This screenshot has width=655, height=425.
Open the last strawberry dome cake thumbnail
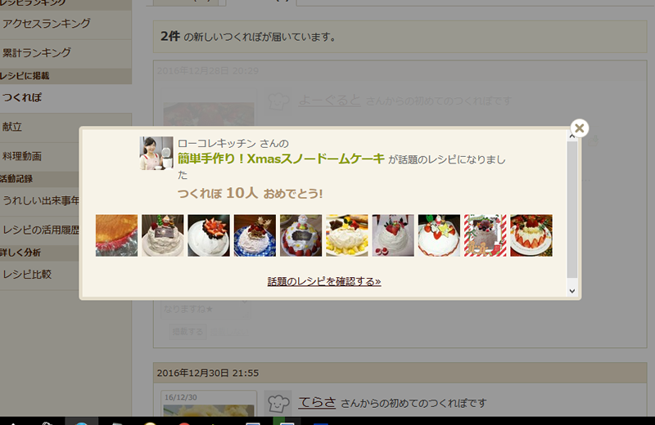tap(531, 235)
